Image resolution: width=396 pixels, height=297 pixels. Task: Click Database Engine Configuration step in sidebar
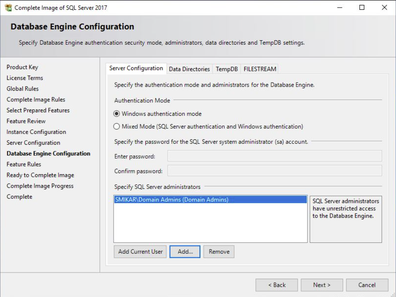(x=48, y=154)
